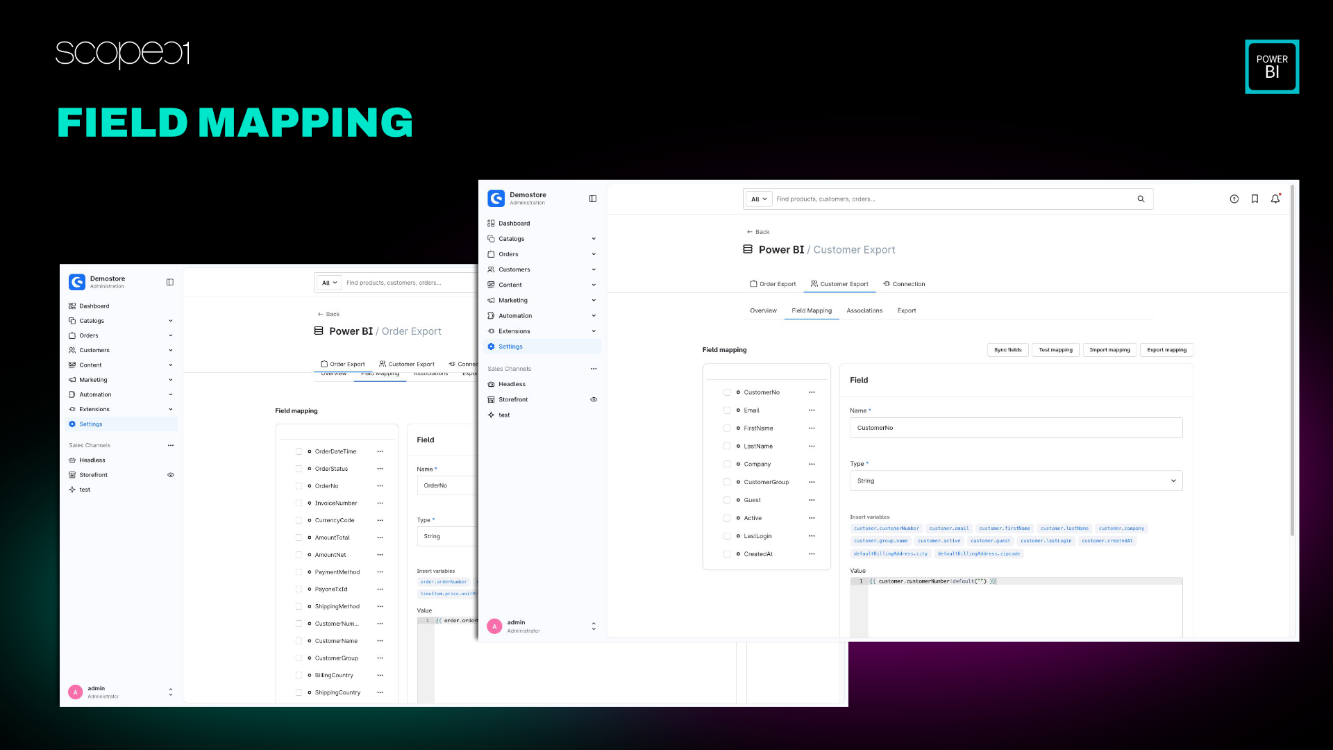Collapse sidebar icon next to Demostore, front window
This screenshot has height=750, width=1333.
tap(593, 199)
